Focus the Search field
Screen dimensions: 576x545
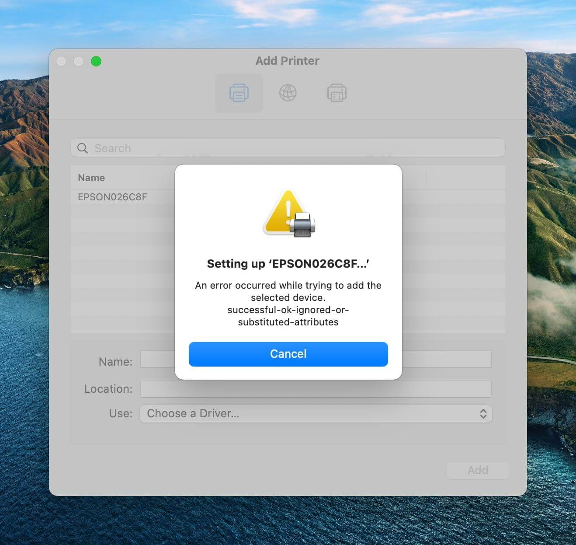[x=297, y=148]
